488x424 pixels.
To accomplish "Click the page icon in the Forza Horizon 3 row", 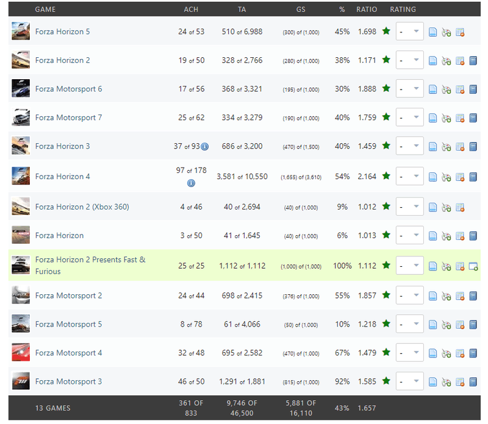I will coord(432,146).
